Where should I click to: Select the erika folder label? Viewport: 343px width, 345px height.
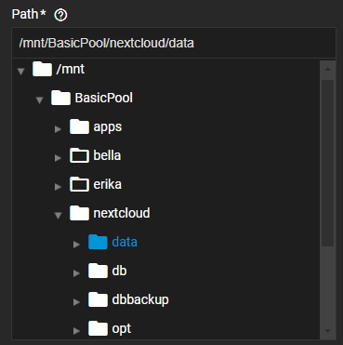pos(108,184)
